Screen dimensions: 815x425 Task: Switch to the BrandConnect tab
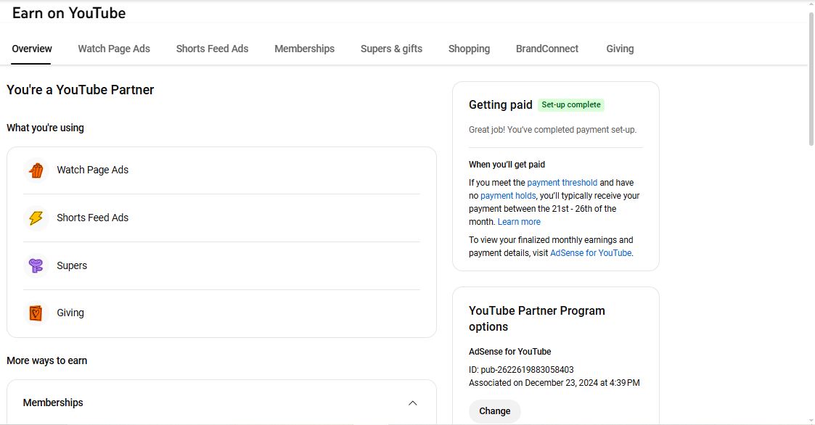(x=546, y=49)
